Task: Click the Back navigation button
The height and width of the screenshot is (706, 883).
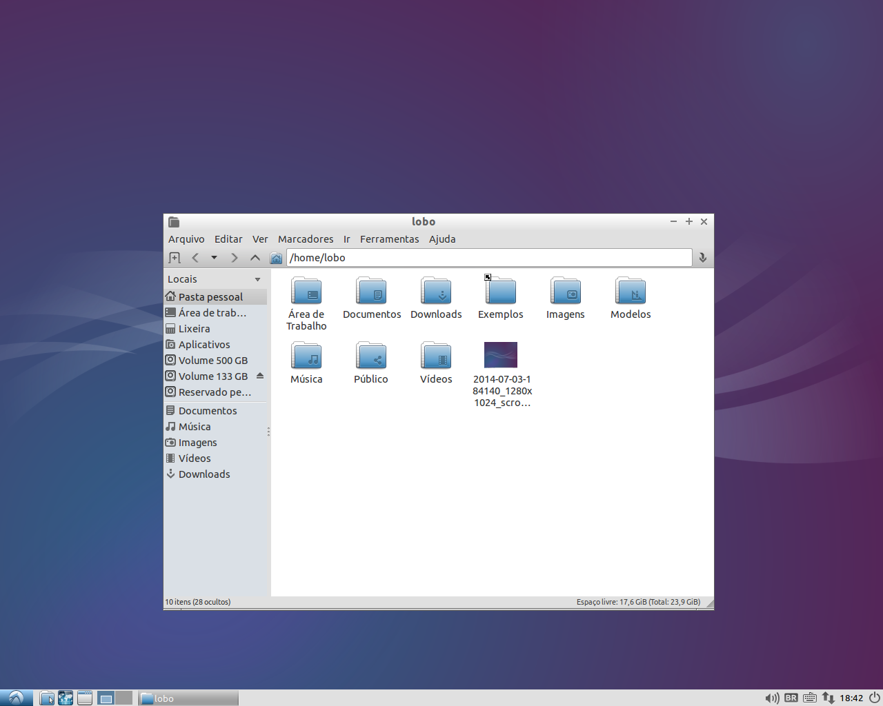Action: click(x=195, y=257)
